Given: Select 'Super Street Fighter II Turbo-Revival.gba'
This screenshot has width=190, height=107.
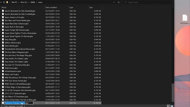Looking at the screenshot, I should click(20, 33).
